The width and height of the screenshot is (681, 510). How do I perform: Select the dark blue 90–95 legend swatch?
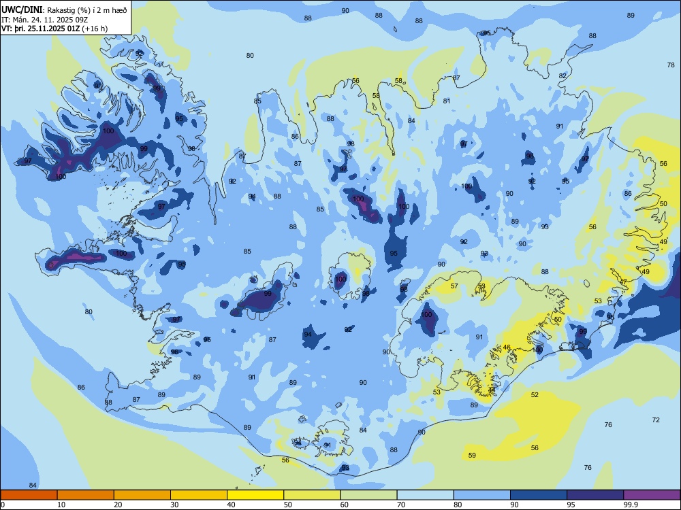pos(539,495)
